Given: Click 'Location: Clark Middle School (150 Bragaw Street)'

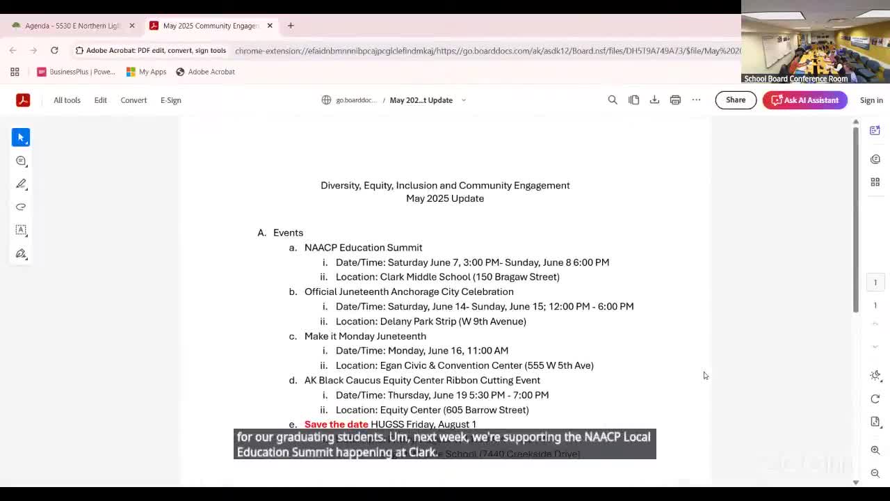Looking at the screenshot, I should (x=447, y=277).
